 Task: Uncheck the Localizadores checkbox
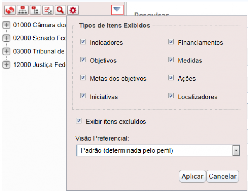171,96
